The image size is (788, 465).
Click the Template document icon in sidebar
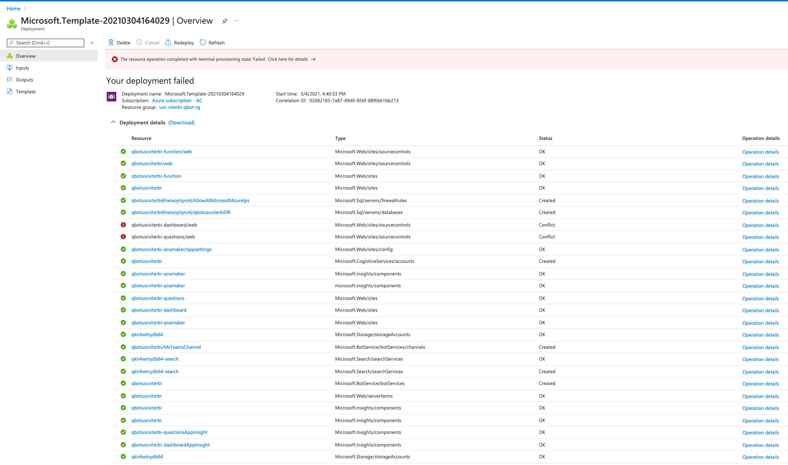9,91
